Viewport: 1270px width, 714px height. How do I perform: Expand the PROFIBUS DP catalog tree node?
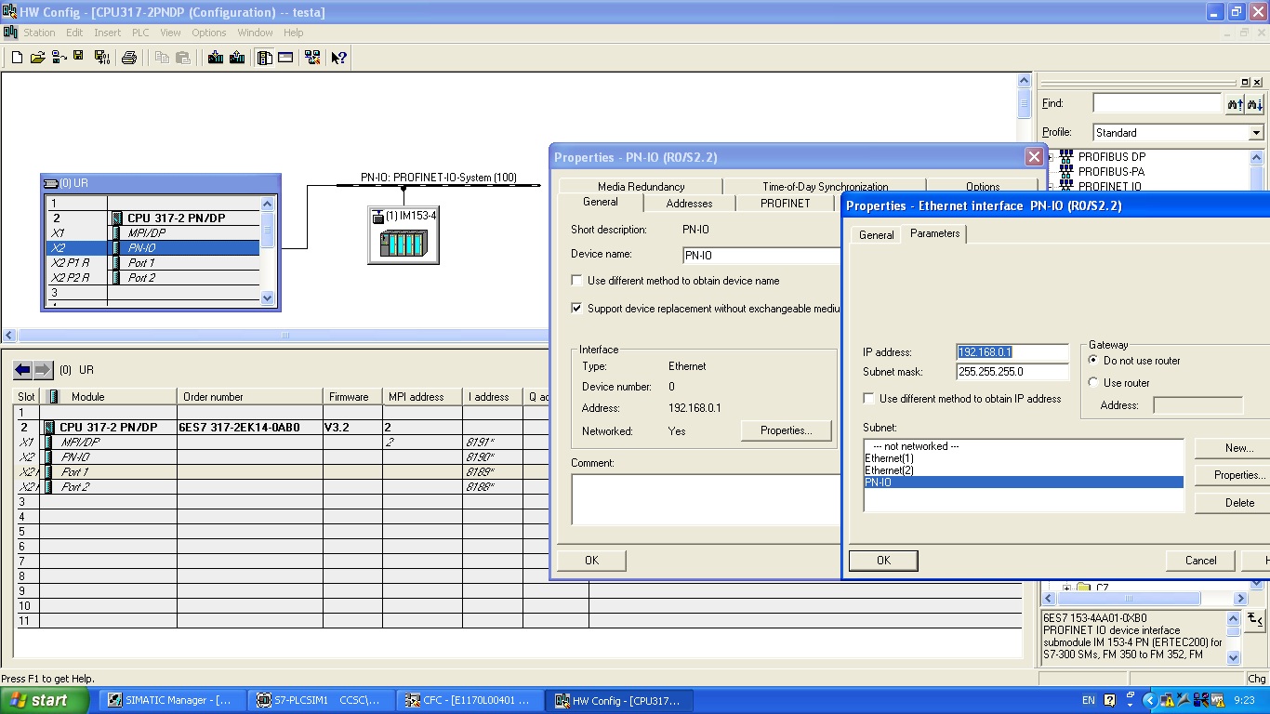click(x=1052, y=157)
